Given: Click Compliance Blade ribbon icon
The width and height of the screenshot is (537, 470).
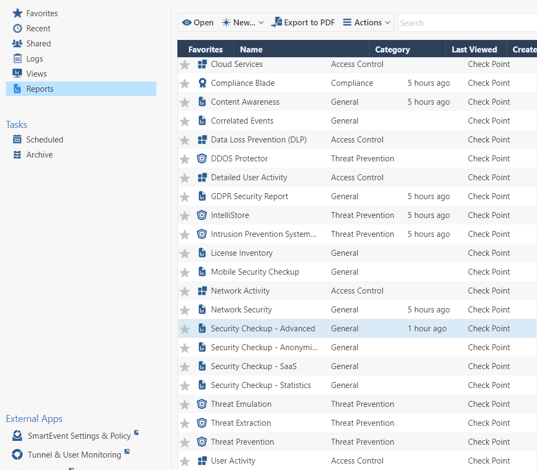Looking at the screenshot, I should click(x=202, y=83).
